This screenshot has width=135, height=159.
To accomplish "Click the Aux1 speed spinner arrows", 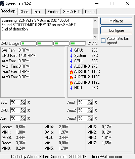I will [x=90, y=102].
